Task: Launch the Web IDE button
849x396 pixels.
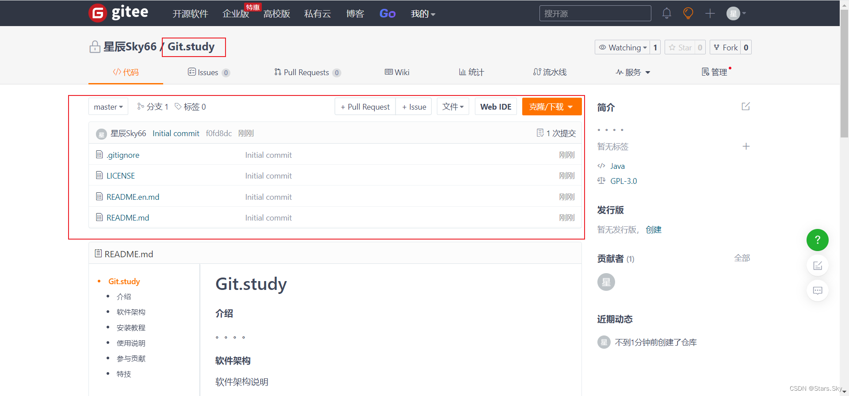Action: click(496, 107)
